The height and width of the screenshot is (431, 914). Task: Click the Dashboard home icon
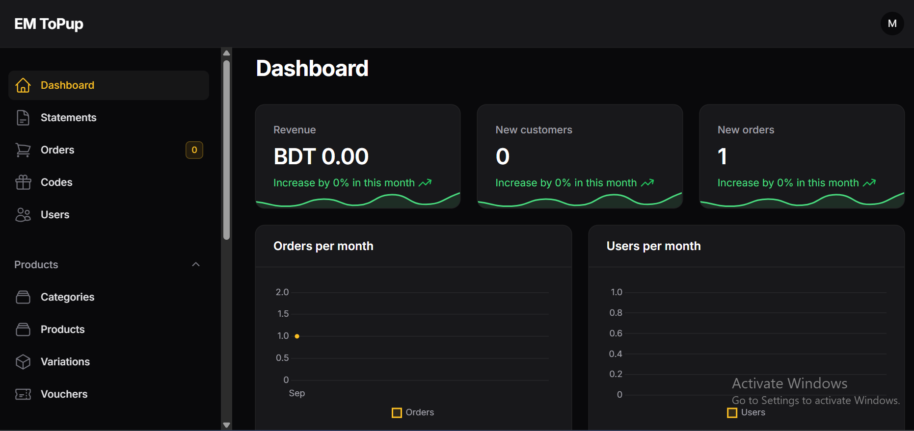23,85
